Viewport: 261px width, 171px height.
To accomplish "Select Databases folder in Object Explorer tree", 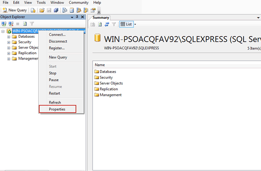I will [26, 36].
